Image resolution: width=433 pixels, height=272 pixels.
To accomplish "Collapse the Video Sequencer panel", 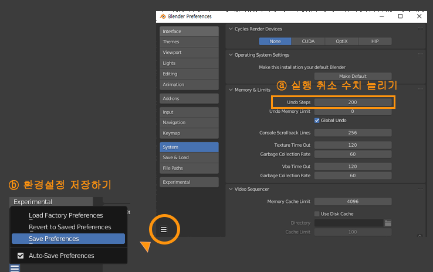I will point(231,189).
